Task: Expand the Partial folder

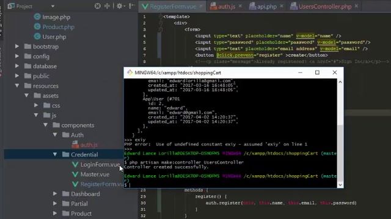Action: (55, 204)
